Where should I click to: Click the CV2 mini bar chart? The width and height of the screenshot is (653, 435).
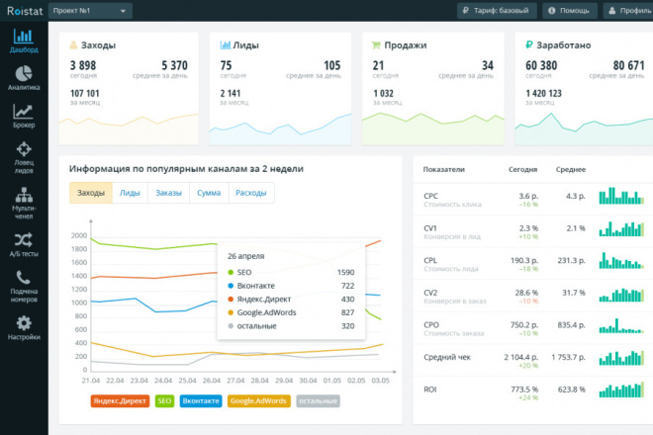click(621, 295)
